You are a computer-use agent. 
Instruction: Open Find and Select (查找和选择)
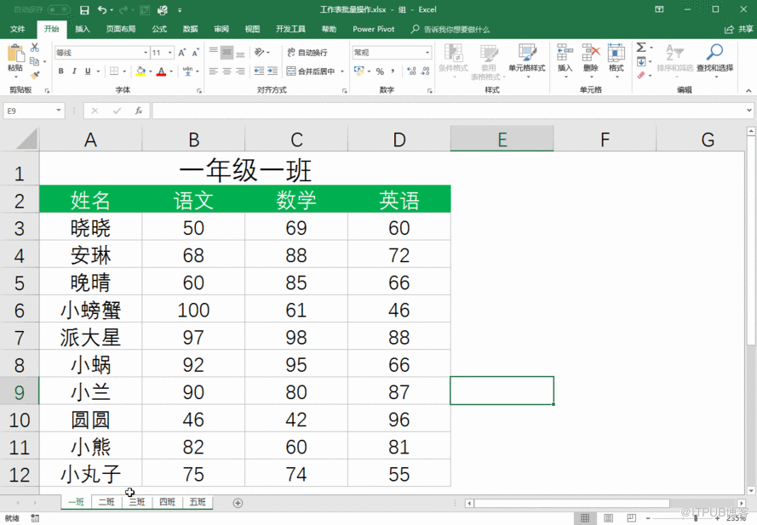pos(714,58)
